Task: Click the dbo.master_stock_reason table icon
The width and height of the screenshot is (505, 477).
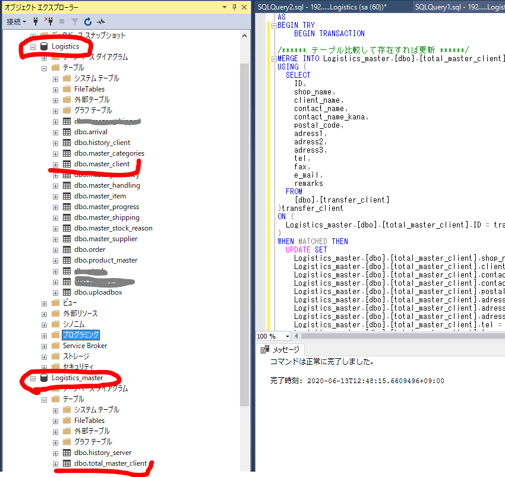Action: tap(67, 228)
